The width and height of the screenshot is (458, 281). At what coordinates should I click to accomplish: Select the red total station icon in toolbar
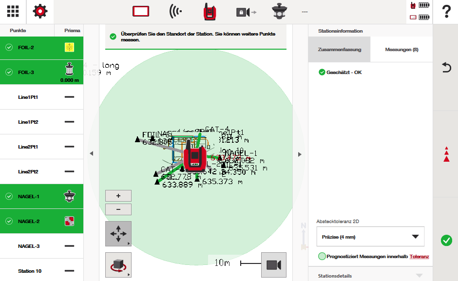point(210,12)
